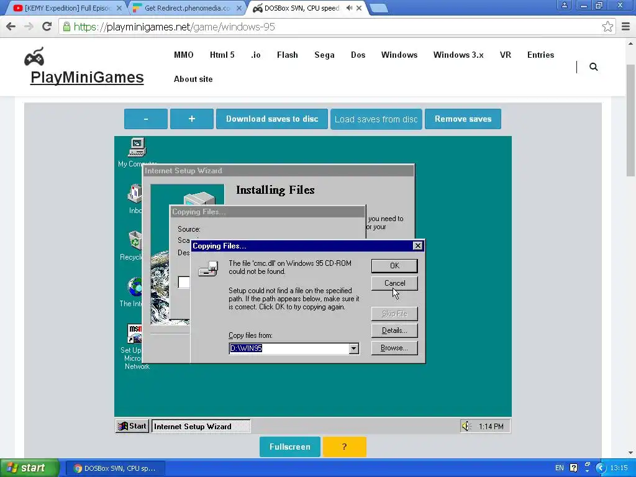
Task: Open the About site link
Action: coord(193,79)
